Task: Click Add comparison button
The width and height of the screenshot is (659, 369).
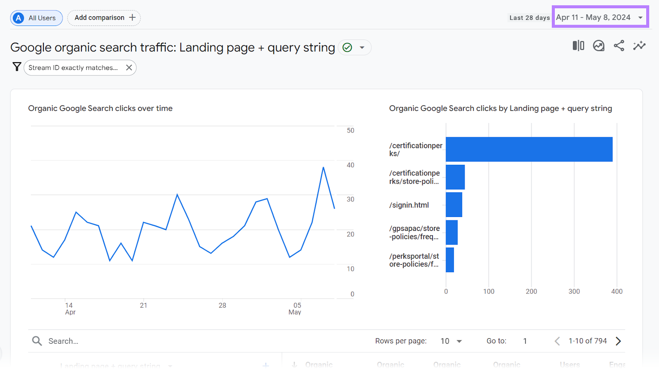Action: pos(104,18)
